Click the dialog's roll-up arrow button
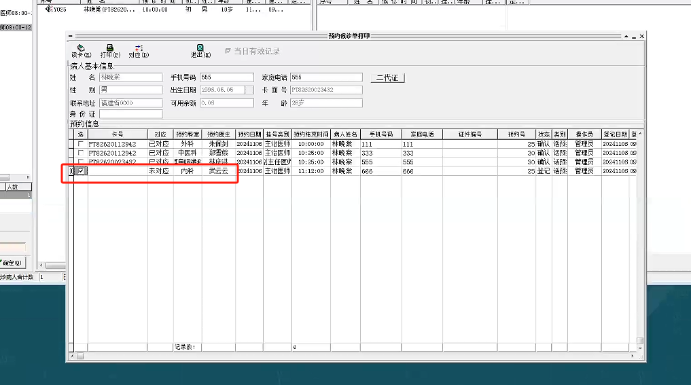 (x=626, y=36)
